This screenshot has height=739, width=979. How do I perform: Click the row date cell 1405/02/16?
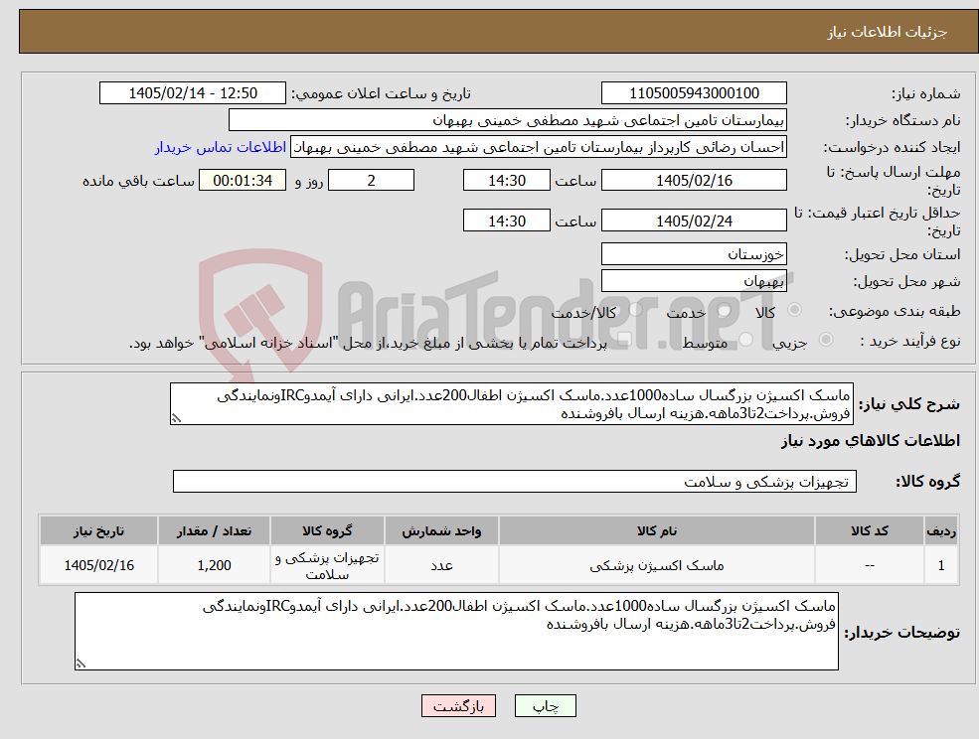(x=98, y=565)
